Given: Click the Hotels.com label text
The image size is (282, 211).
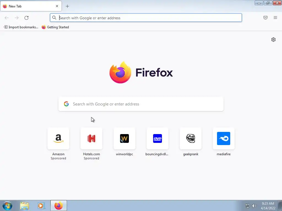Looking at the screenshot, I should click(x=91, y=154).
